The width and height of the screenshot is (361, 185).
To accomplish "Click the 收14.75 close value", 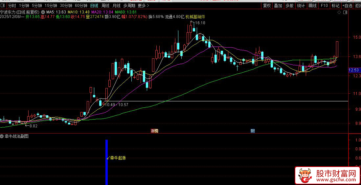I will (78, 16).
